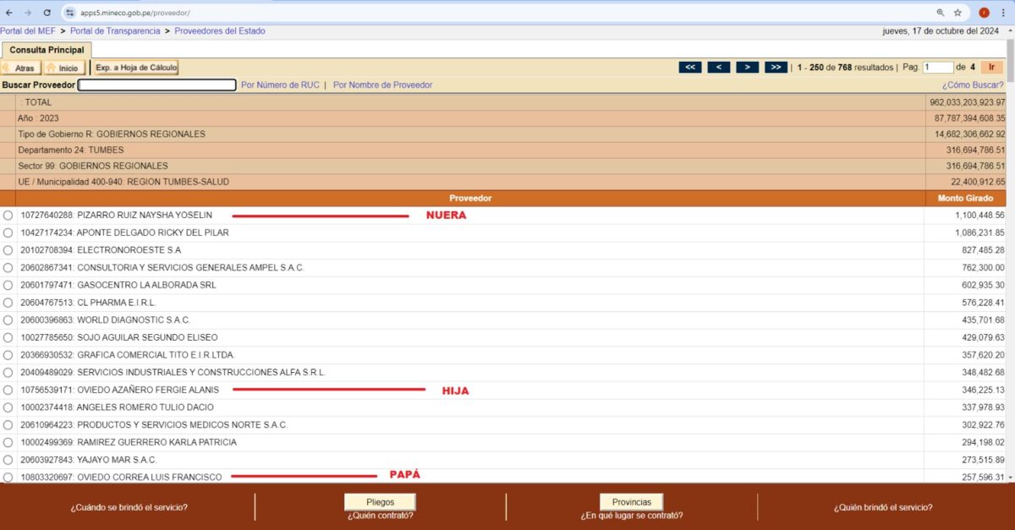
Task: Go to previous page with < button
Action: 719,67
